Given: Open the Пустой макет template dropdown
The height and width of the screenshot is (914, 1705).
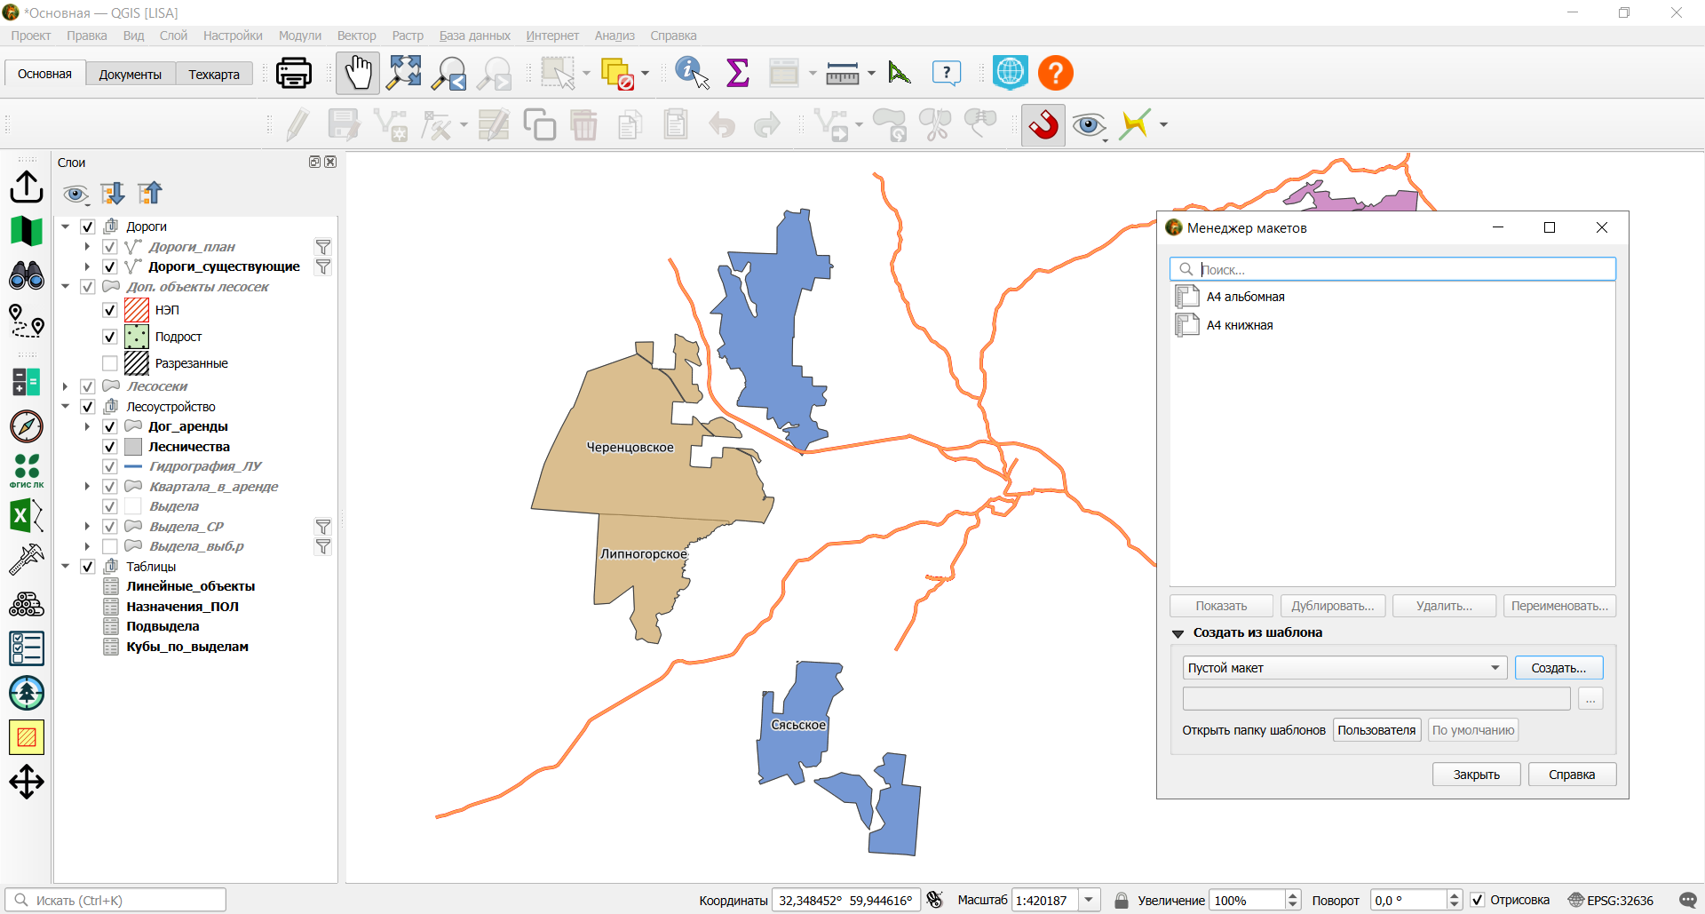Looking at the screenshot, I should click(1344, 668).
